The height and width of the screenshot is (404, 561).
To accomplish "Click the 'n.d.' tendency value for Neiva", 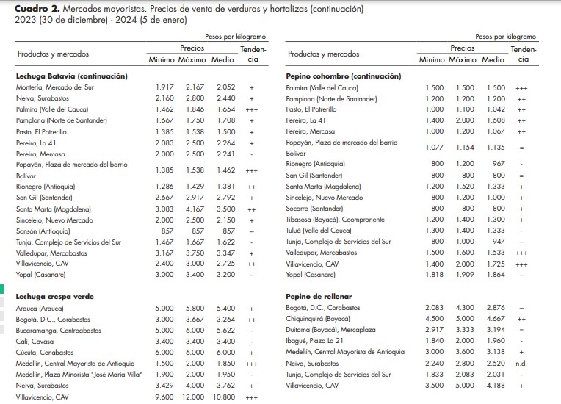I will point(521,364).
